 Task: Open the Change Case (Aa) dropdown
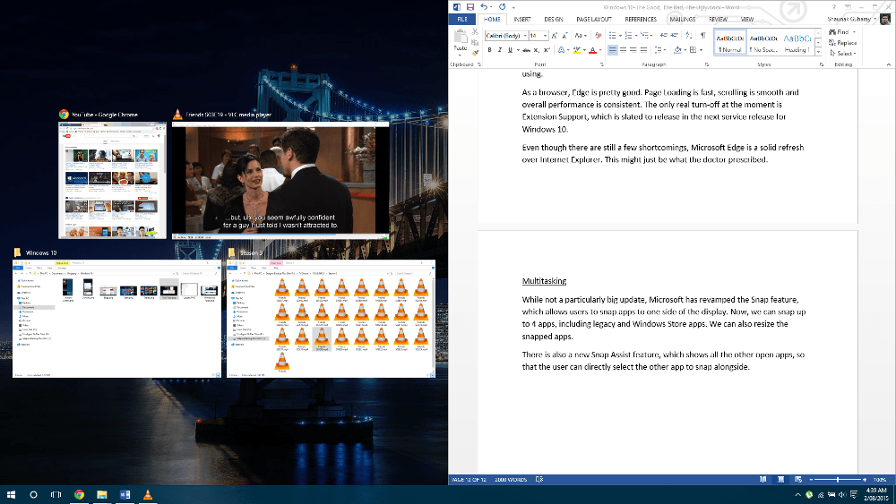(581, 36)
